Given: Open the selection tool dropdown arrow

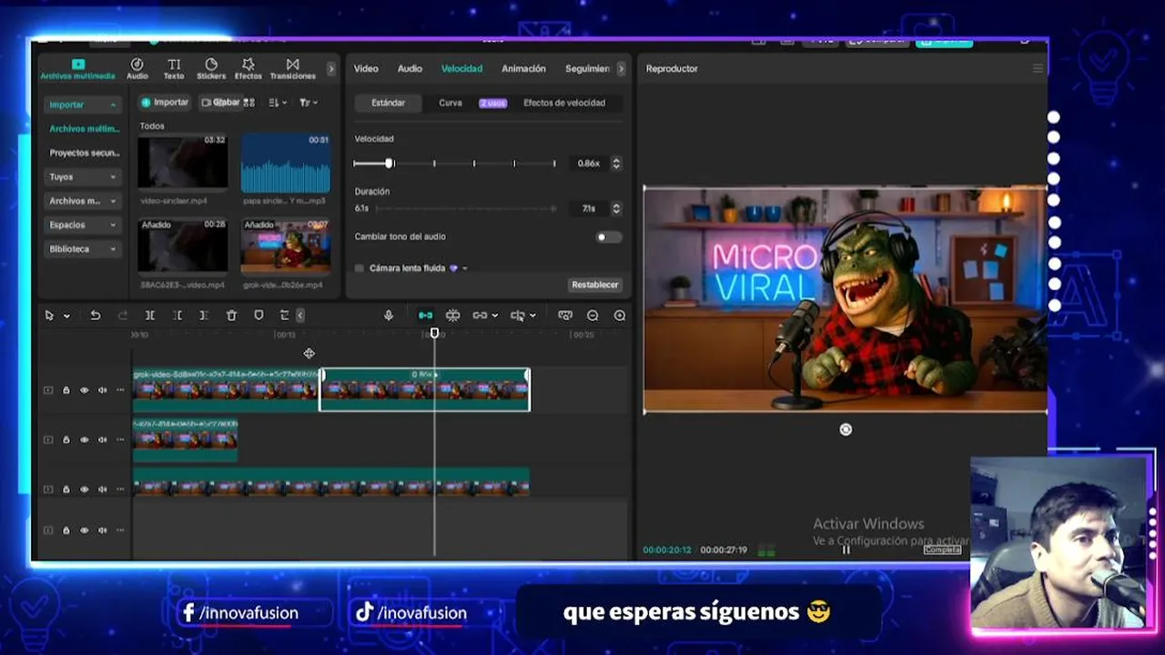Looking at the screenshot, I should (x=66, y=317).
